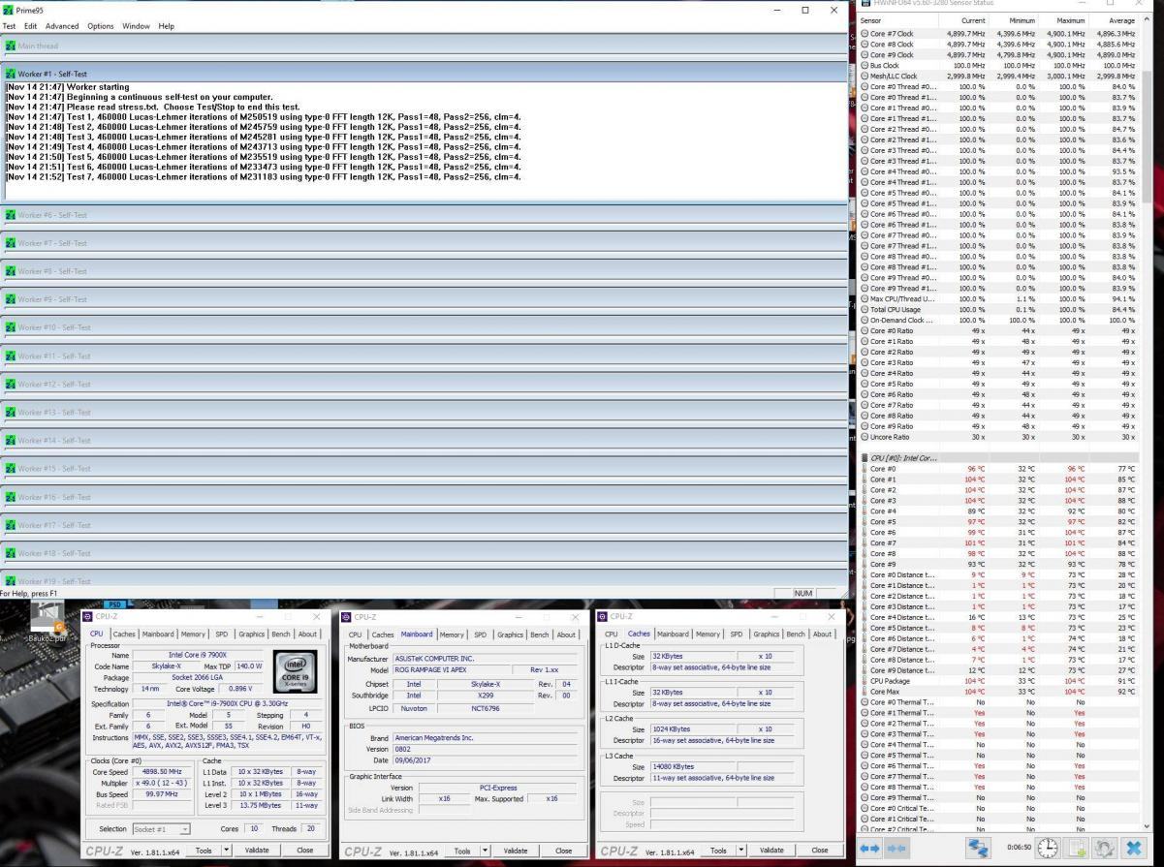Click the Worker #1 Self-Test window icon

[x=11, y=74]
